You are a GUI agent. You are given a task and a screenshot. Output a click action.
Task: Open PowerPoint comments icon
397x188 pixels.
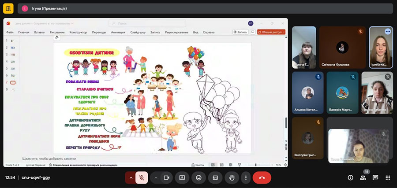click(252, 32)
